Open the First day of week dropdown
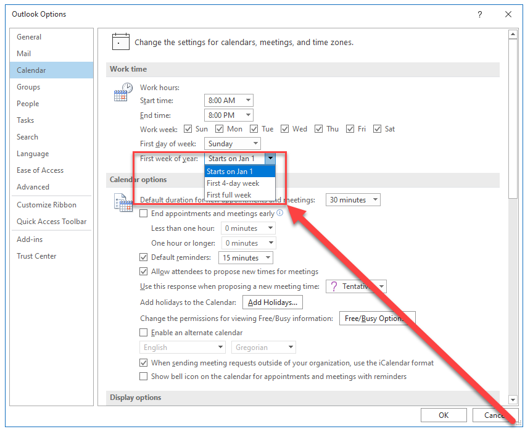The width and height of the screenshot is (525, 429). click(233, 144)
